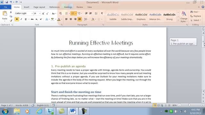Align text to the left
Image resolution: width=205 pixels, height=115 pixels.
66,19
